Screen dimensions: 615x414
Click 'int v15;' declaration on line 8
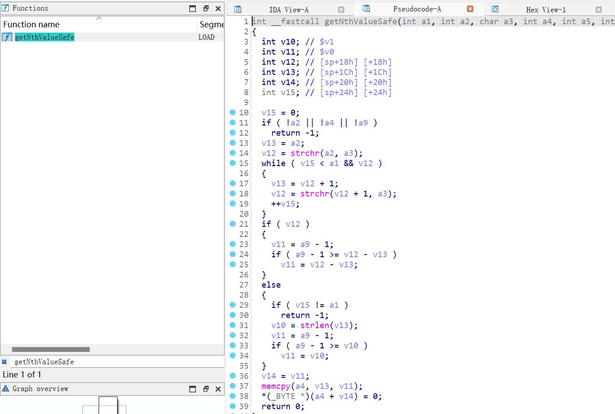tap(280, 92)
